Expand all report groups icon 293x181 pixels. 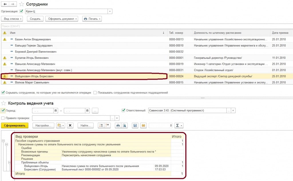pos(101,125)
